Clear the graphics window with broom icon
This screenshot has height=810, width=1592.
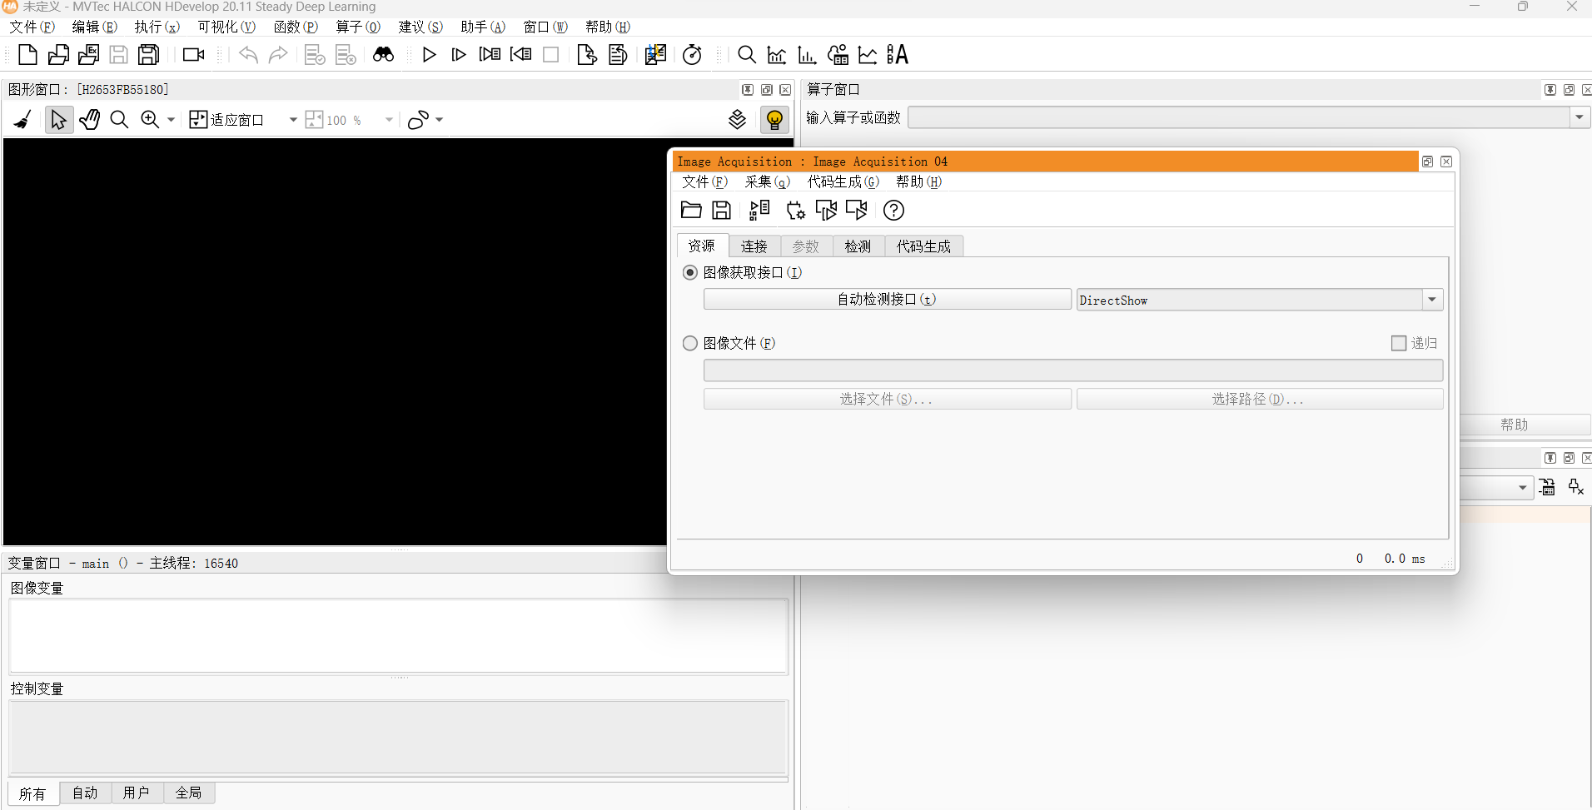pos(23,120)
